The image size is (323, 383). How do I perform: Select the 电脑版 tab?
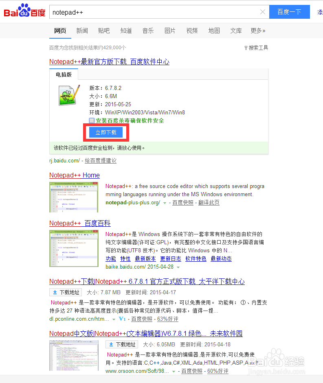click(x=64, y=74)
